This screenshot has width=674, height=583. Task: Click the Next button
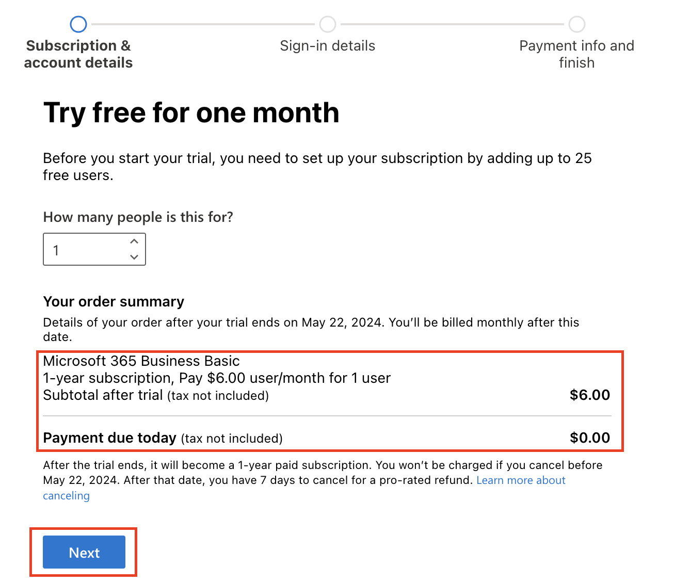pos(84,552)
